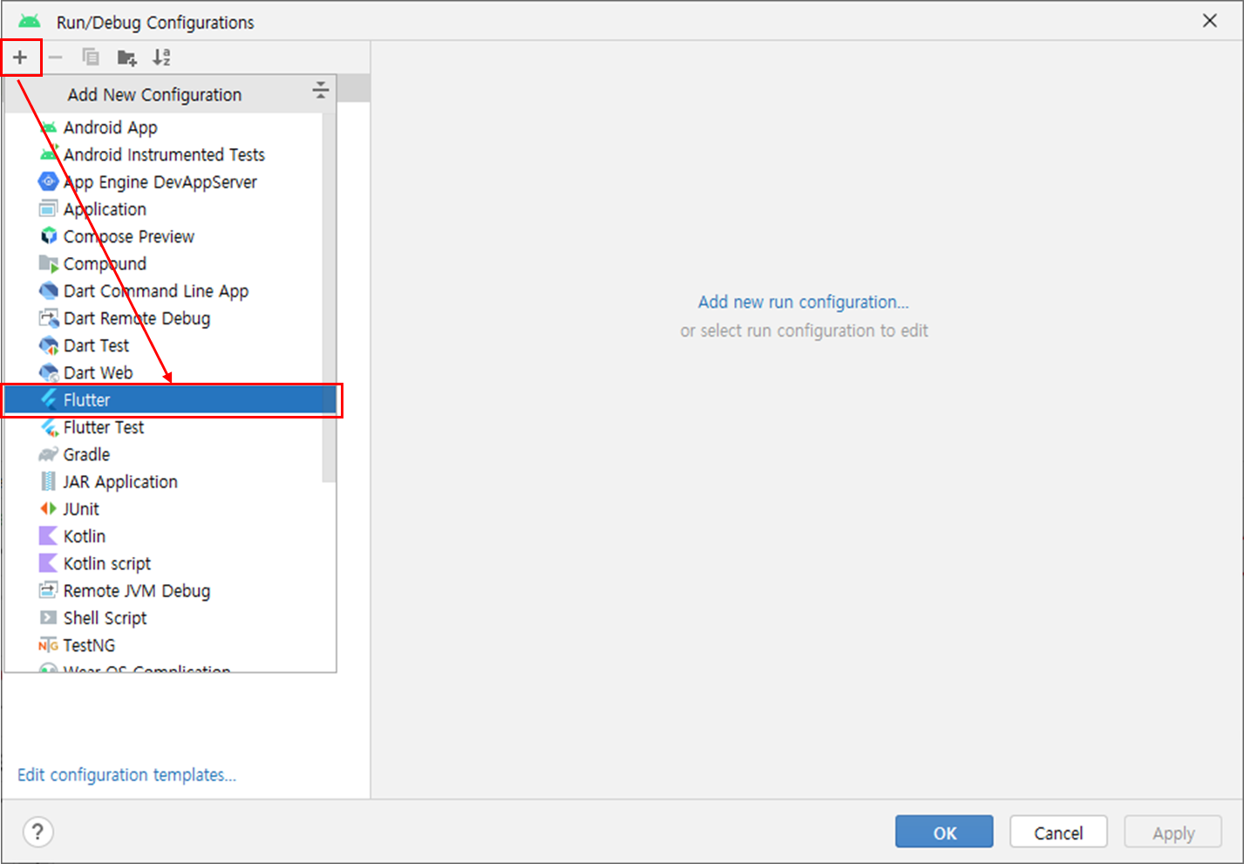Image resolution: width=1244 pixels, height=864 pixels.
Task: Click the minus Remove Configuration icon
Action: click(55, 58)
